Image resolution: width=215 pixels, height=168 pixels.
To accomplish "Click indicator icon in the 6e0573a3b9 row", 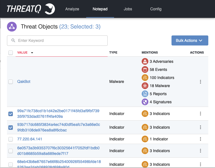I will (x=145, y=151).
